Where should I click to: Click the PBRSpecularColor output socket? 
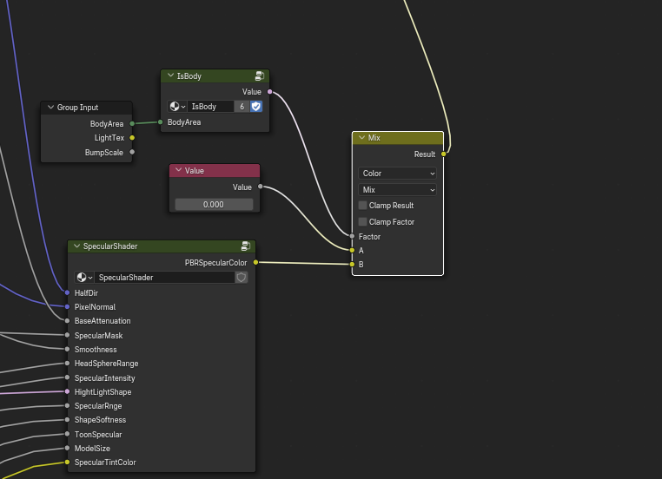point(255,262)
